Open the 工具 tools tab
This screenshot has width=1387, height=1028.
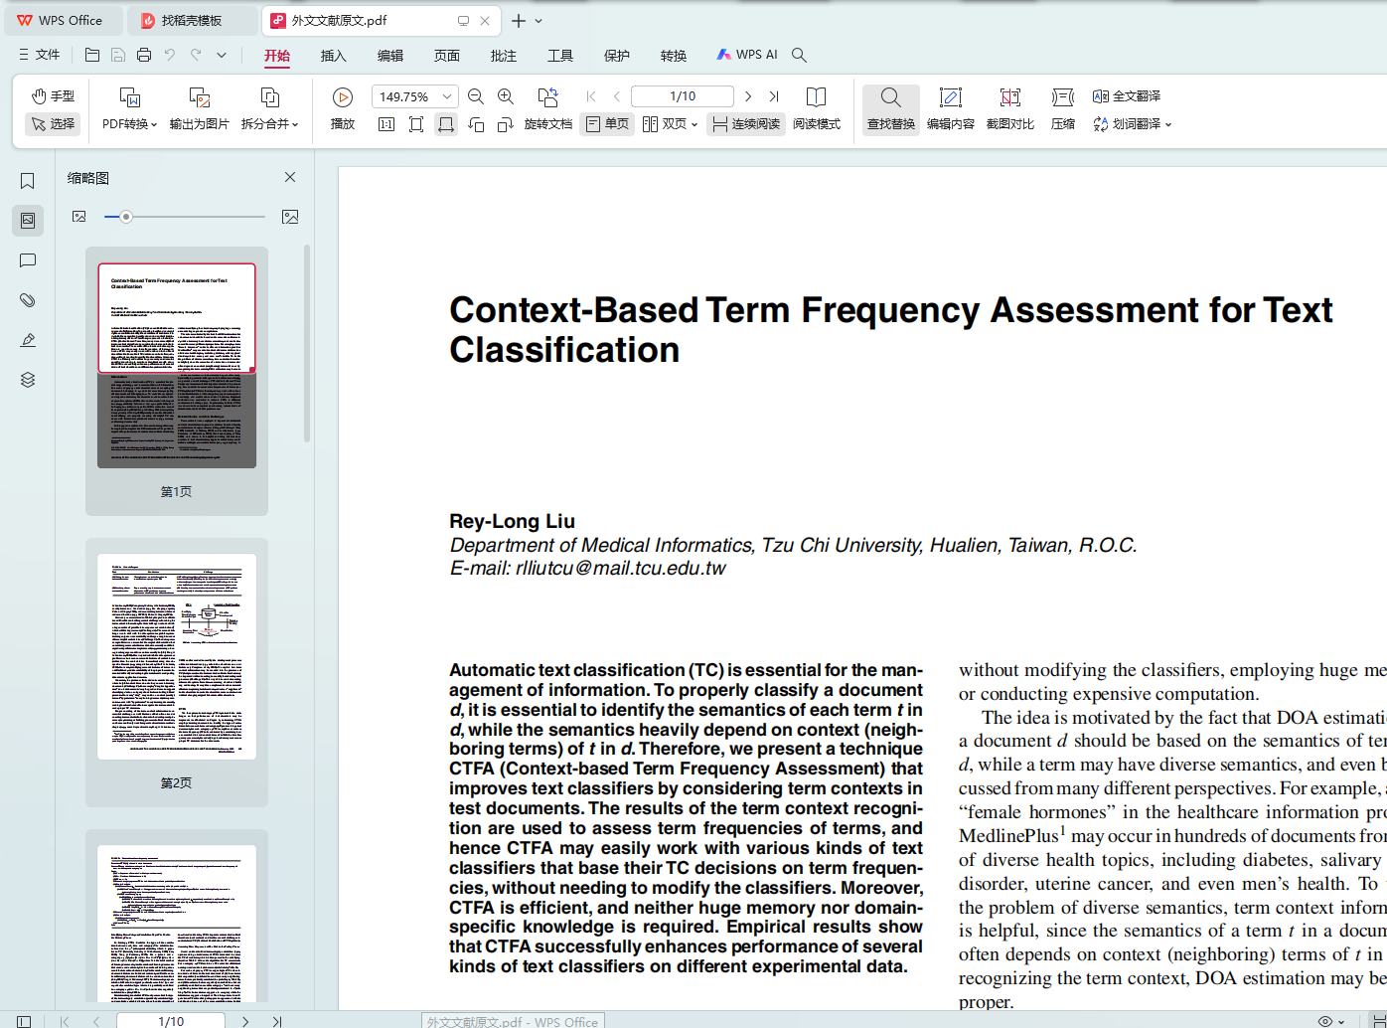tap(560, 56)
